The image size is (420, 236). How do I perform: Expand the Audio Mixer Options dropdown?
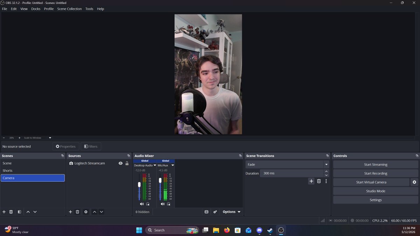(232, 212)
